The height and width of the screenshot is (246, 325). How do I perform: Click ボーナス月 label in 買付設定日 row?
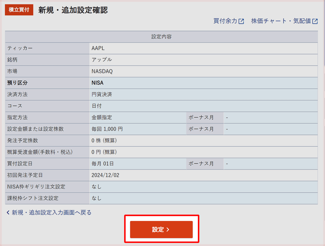pos(201,164)
